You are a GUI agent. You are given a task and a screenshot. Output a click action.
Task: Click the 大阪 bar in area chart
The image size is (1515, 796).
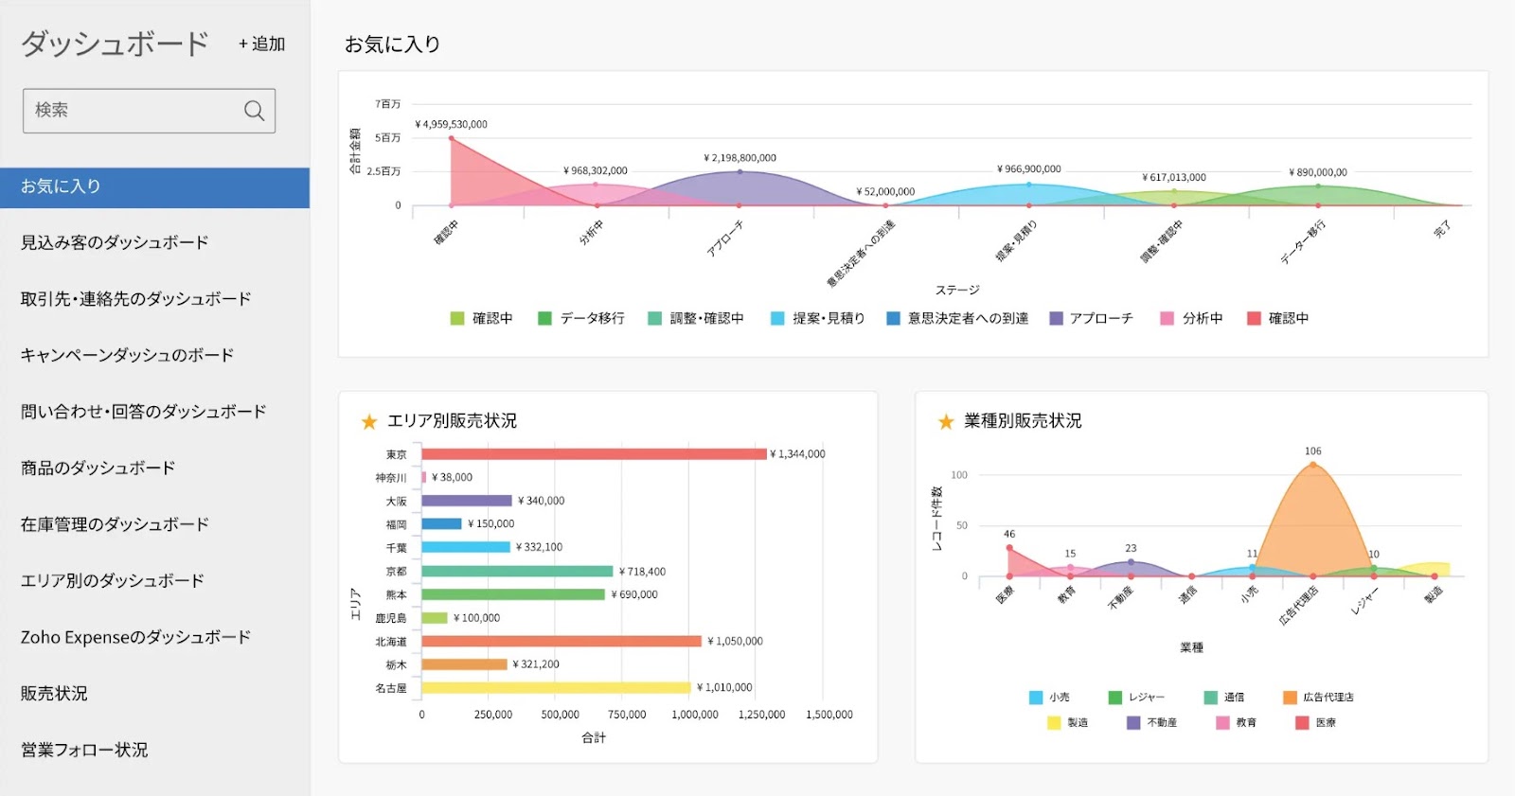(467, 501)
